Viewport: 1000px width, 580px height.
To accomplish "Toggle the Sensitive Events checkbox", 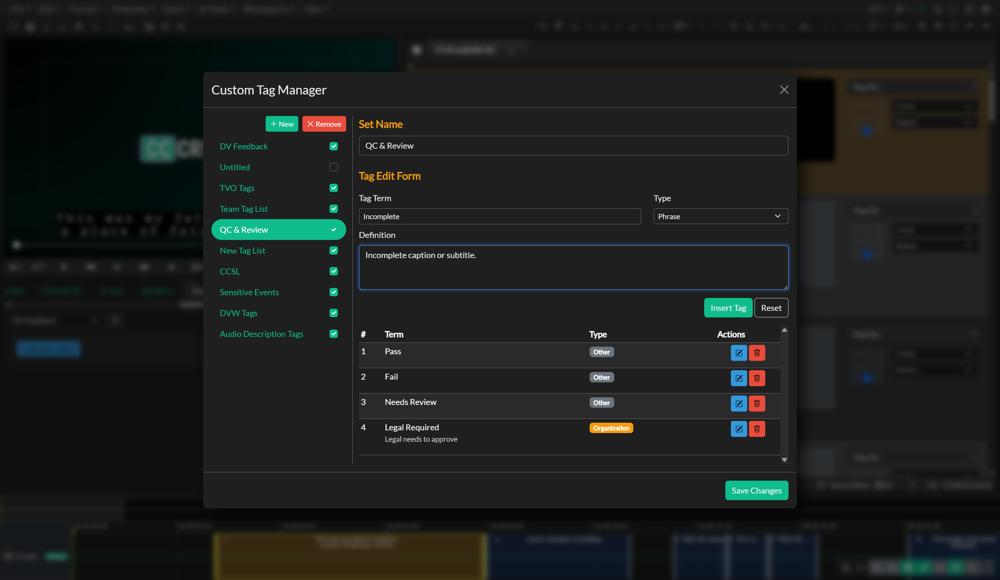I will tap(333, 292).
